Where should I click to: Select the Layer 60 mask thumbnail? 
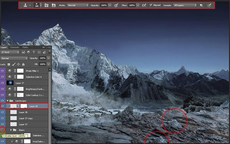pos(24,106)
